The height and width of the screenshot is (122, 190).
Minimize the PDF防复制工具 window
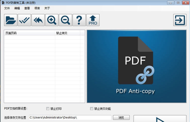point(171,3)
